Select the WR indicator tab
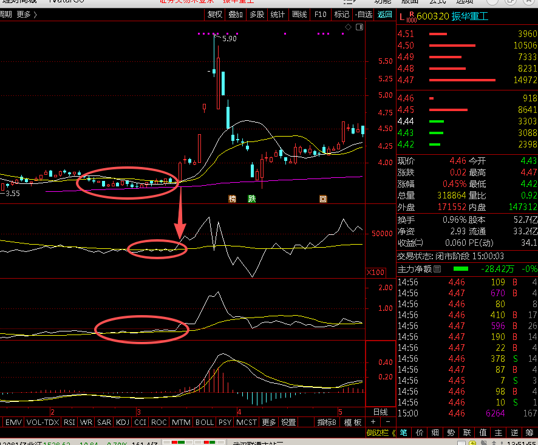 pyautogui.click(x=86, y=422)
